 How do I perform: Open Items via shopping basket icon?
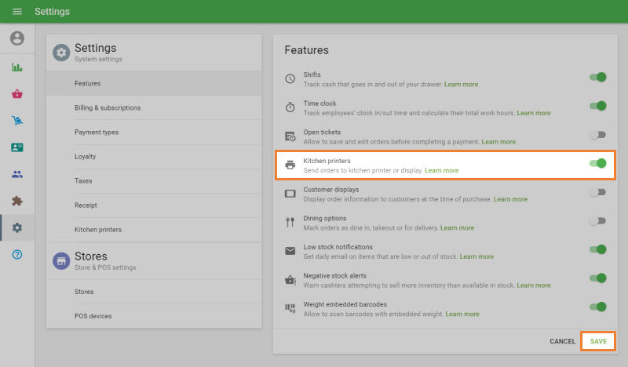17,94
